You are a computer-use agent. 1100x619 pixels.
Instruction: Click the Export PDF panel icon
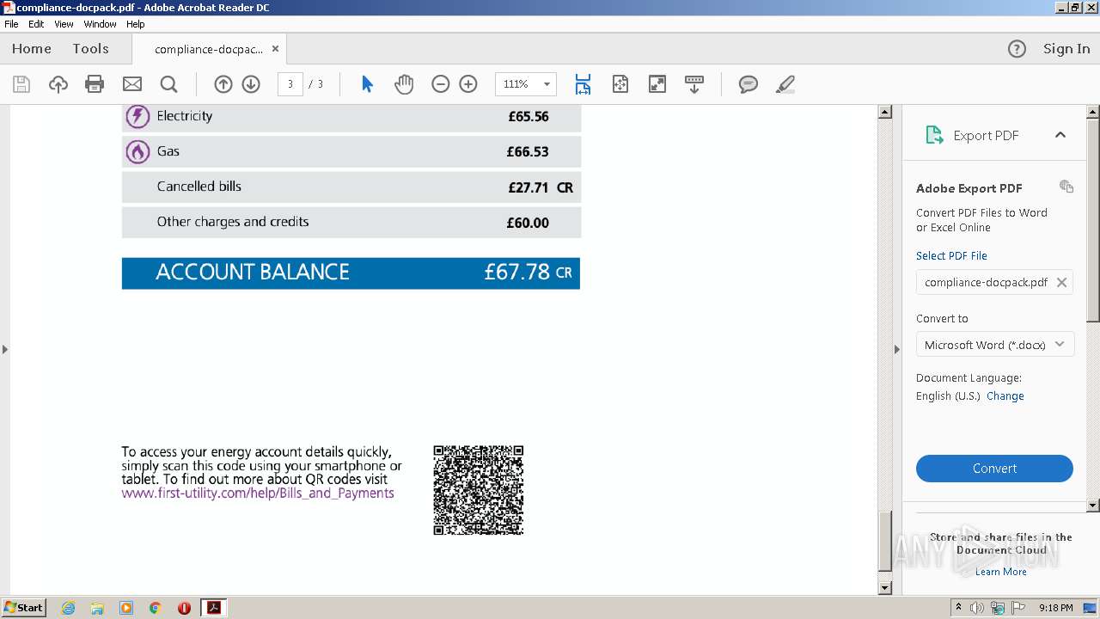(934, 135)
